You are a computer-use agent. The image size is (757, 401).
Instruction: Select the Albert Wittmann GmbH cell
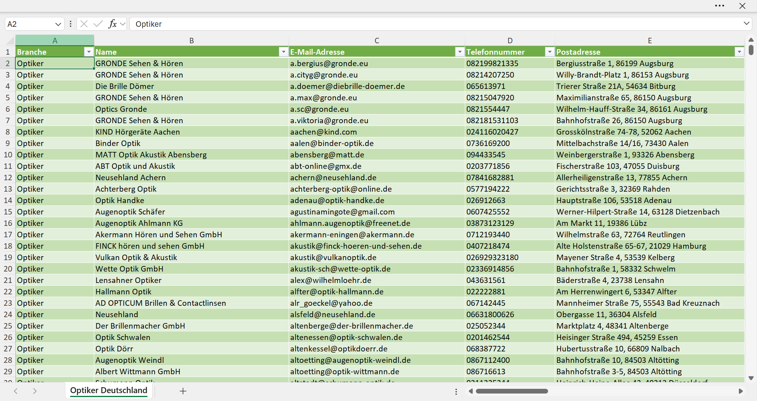(x=192, y=371)
